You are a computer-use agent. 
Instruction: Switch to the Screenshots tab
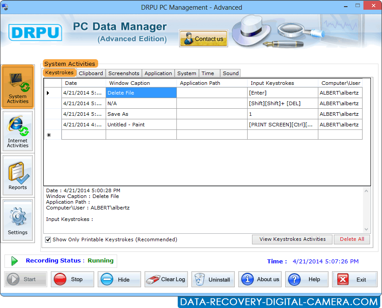(124, 73)
